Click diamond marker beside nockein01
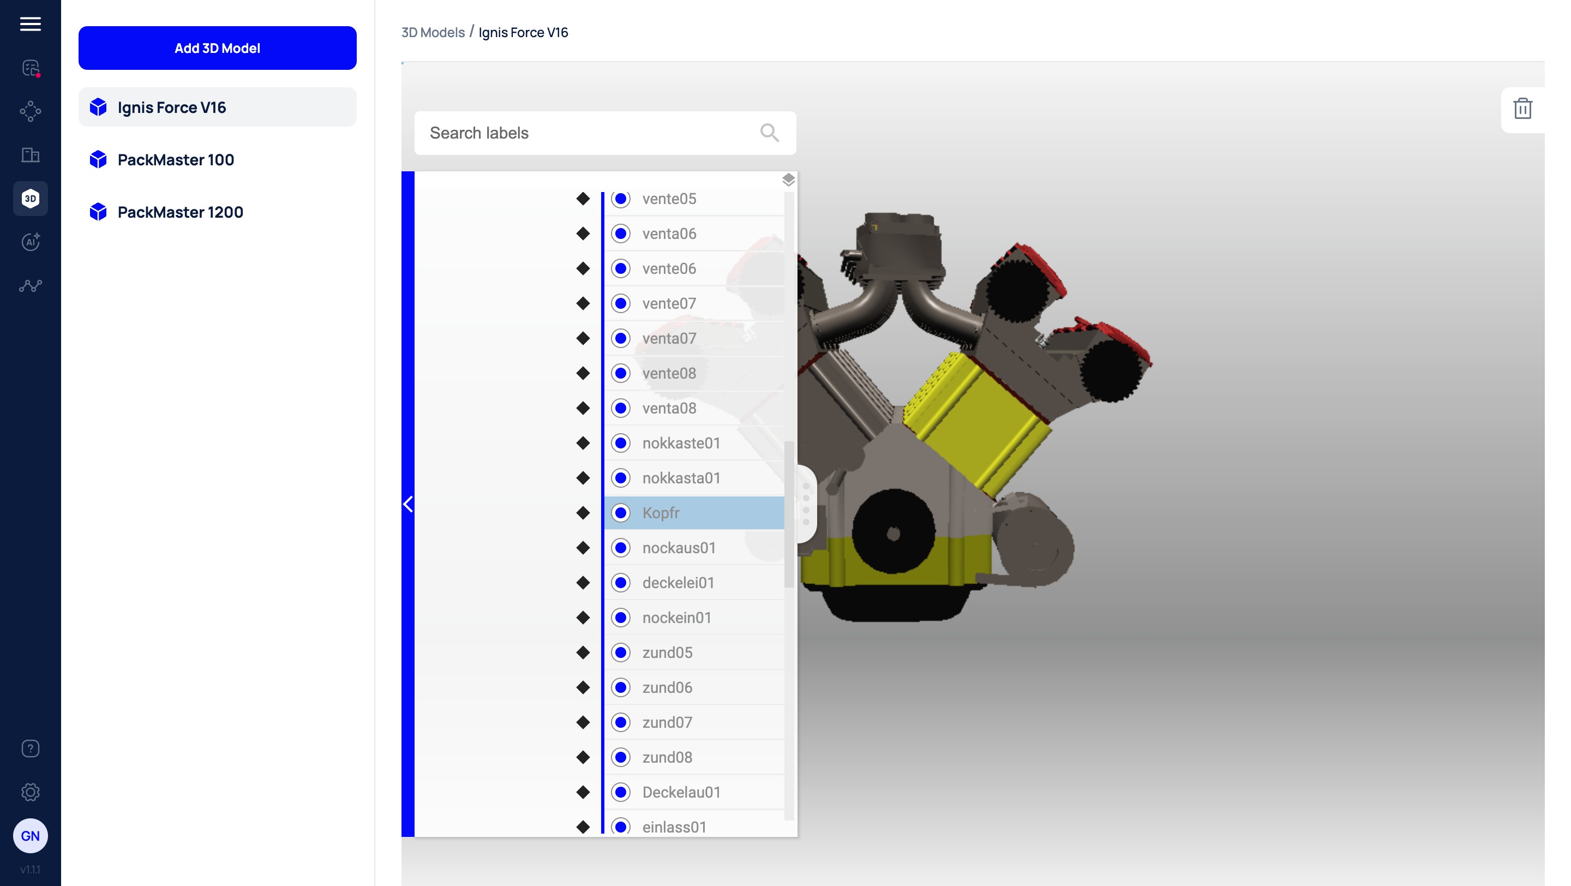The height and width of the screenshot is (886, 1571). coord(583,618)
